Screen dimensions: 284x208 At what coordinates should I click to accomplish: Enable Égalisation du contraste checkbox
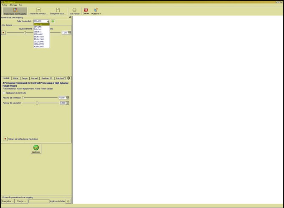[x=4, y=93]
